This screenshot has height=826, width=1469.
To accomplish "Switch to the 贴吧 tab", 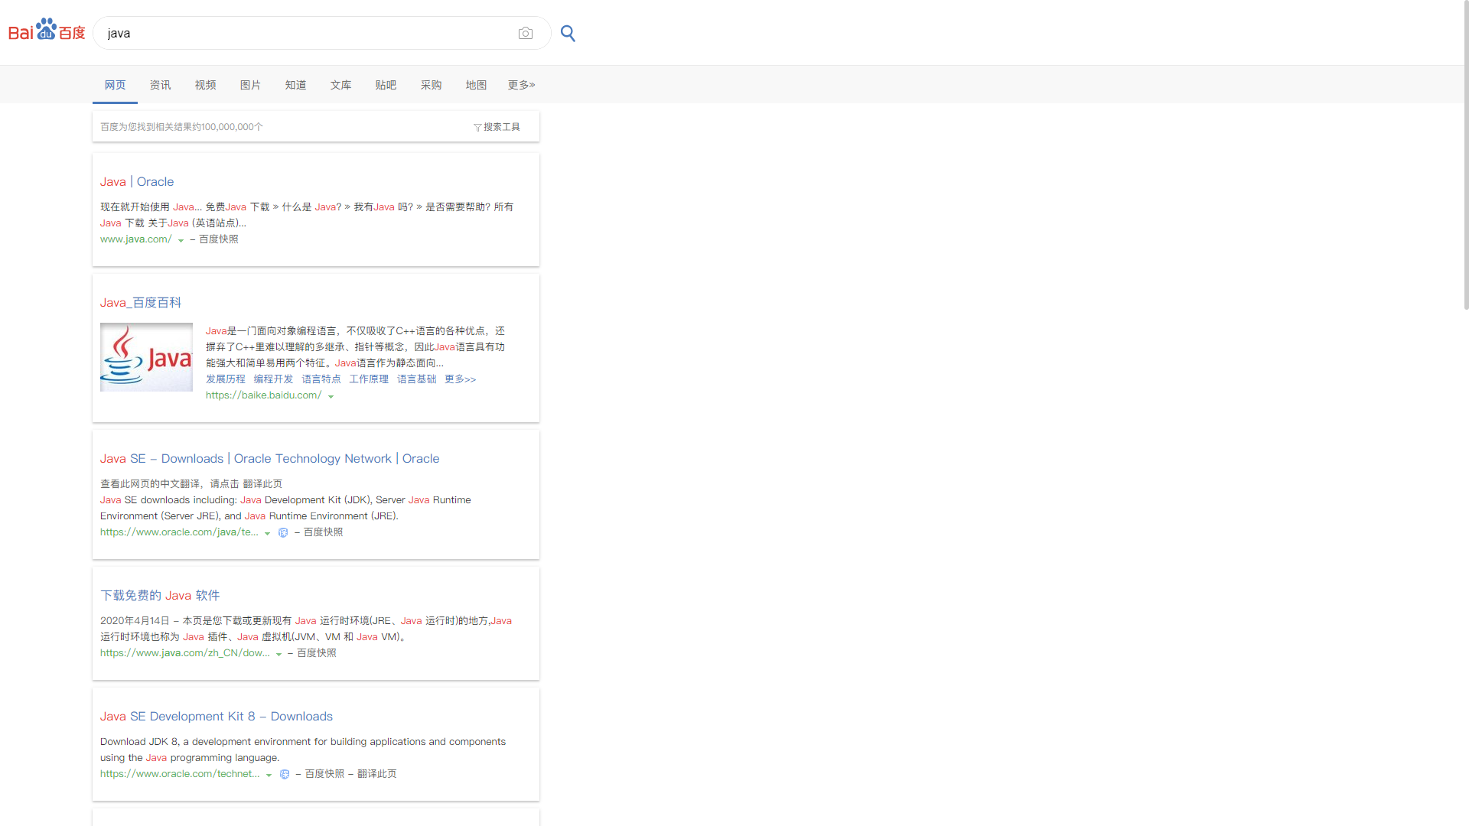I will 386,85.
